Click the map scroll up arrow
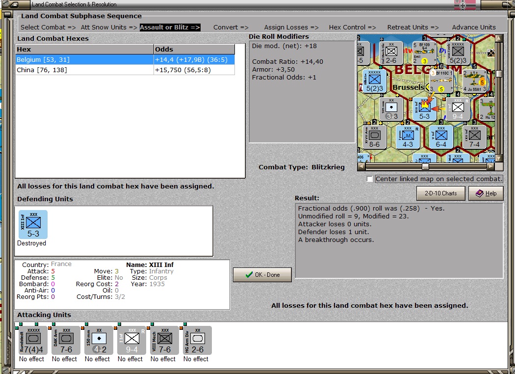515x374 pixels. click(499, 38)
